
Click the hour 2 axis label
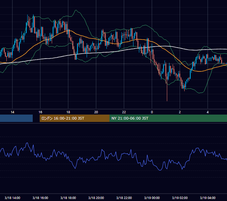point(180,112)
